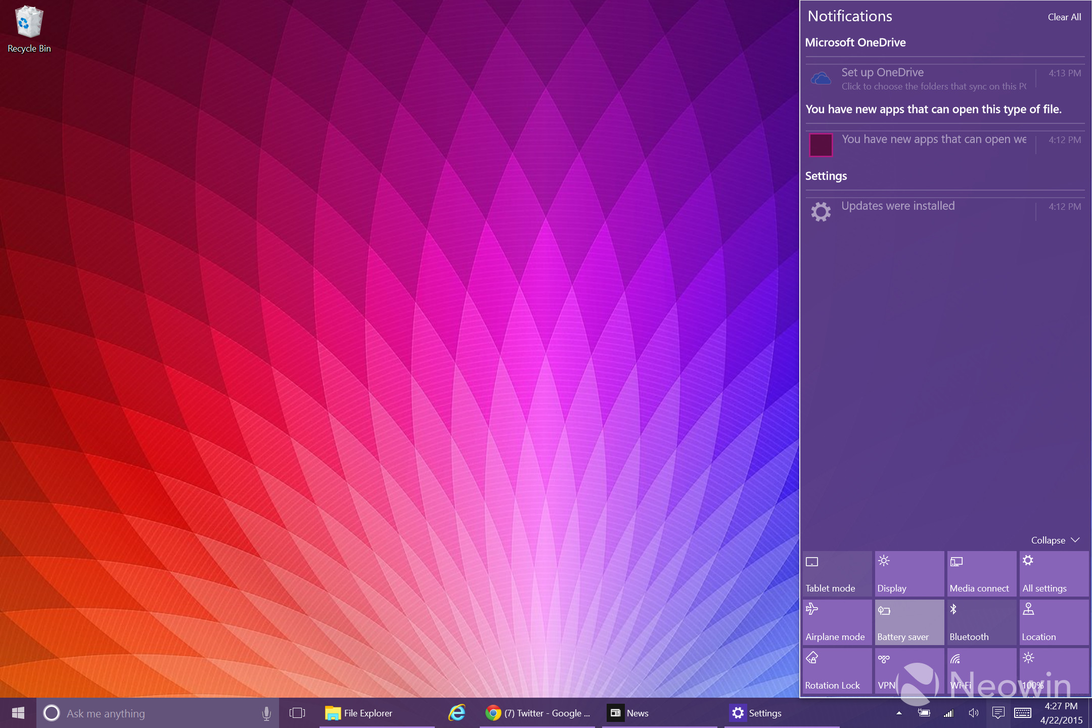Expand hidden tray icons arrow
1092x728 pixels.
pos(898,713)
